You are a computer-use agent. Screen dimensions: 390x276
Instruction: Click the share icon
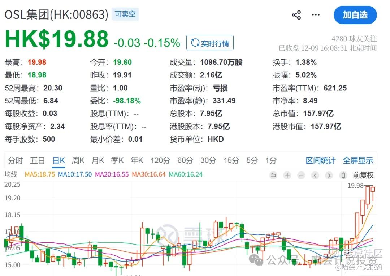coord(296,15)
